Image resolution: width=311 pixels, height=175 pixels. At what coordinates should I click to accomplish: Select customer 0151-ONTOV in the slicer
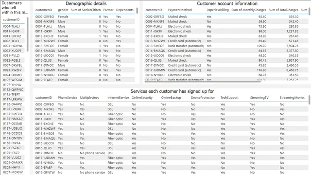(x=13, y=138)
